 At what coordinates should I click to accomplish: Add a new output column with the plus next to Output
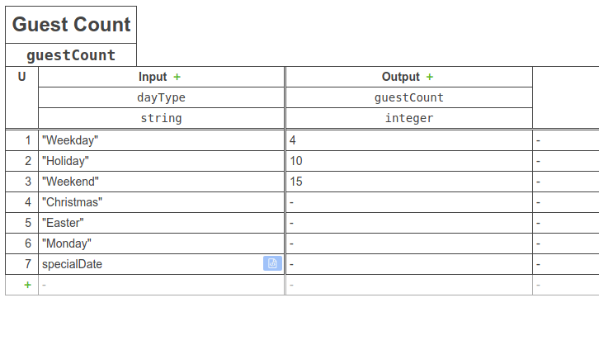[x=430, y=77]
